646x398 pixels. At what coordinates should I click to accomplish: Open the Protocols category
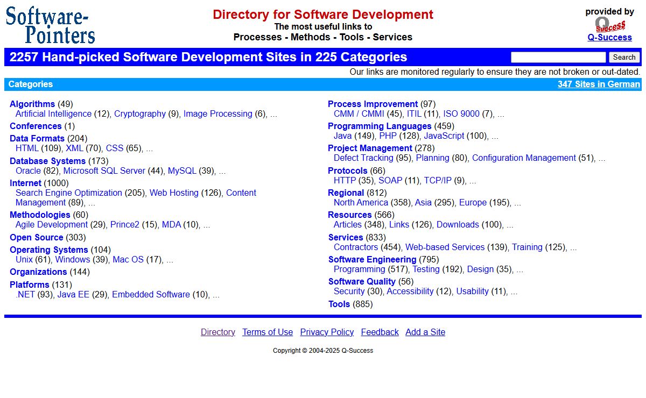348,171
